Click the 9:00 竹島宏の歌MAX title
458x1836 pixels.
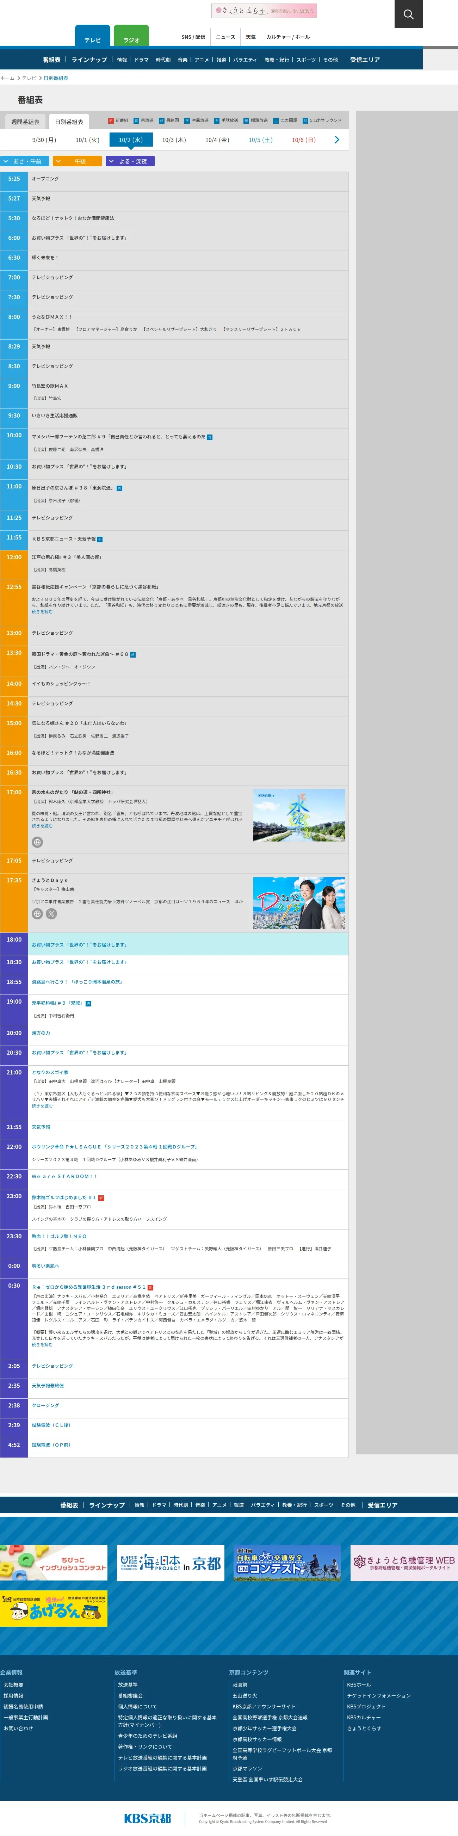pos(50,386)
